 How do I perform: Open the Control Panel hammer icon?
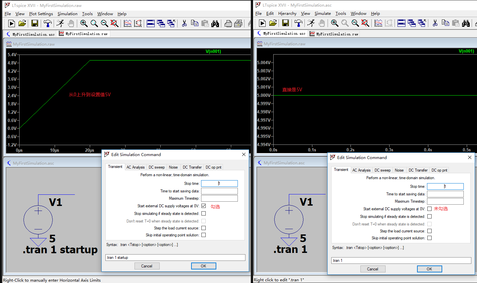tap(47, 23)
